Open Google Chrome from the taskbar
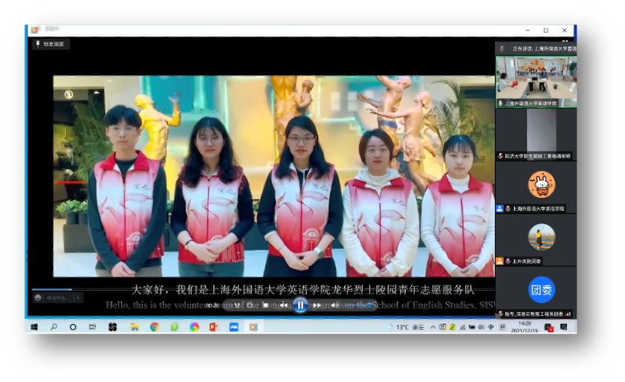625x382 pixels. point(155,327)
